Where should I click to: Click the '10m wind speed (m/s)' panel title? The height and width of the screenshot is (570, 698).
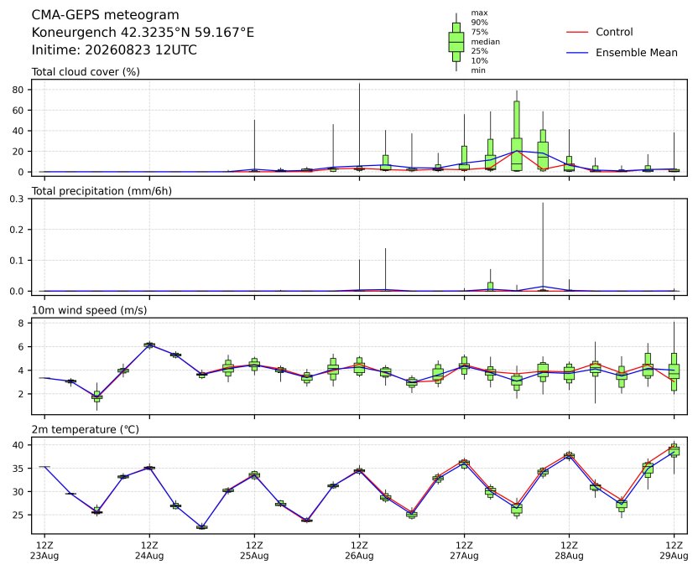(x=89, y=310)
